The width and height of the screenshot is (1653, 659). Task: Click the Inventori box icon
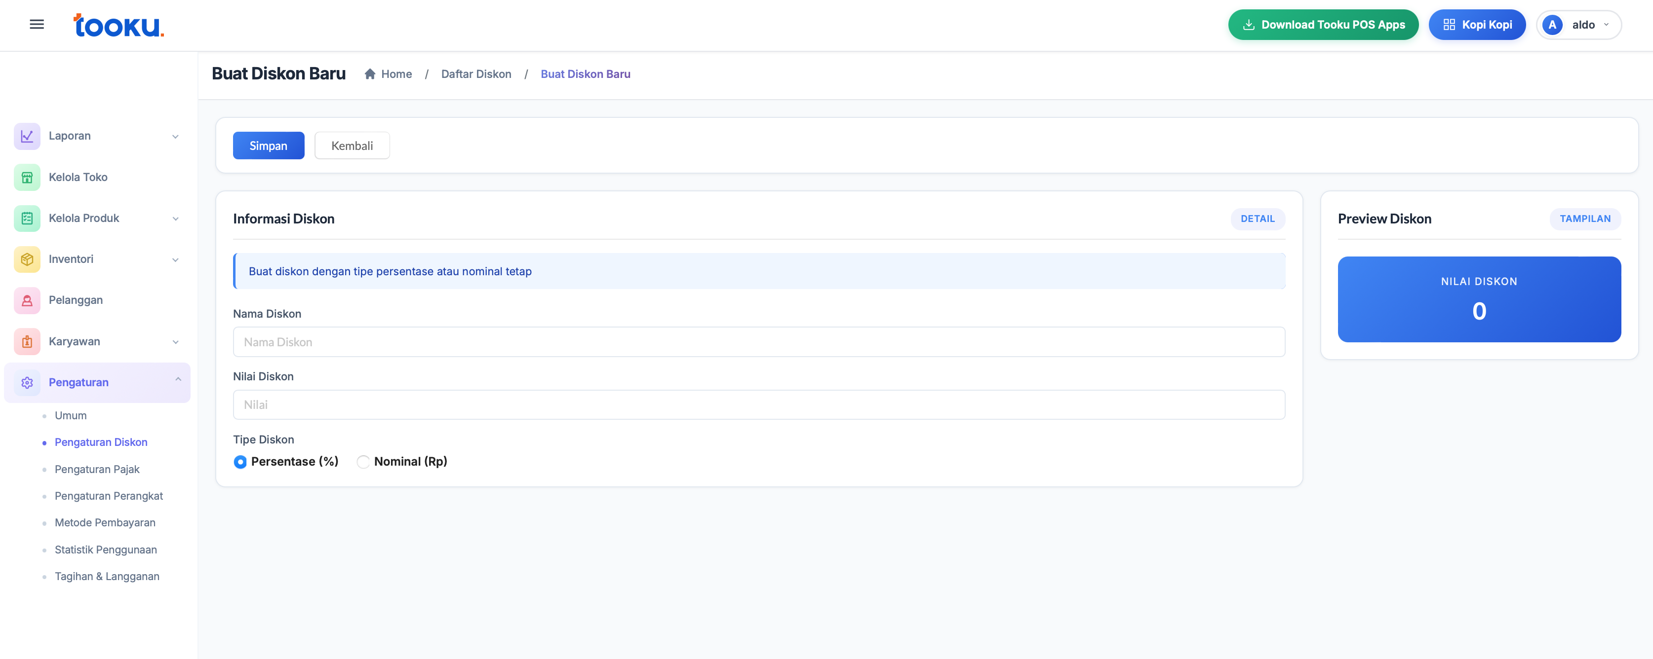pyautogui.click(x=27, y=259)
